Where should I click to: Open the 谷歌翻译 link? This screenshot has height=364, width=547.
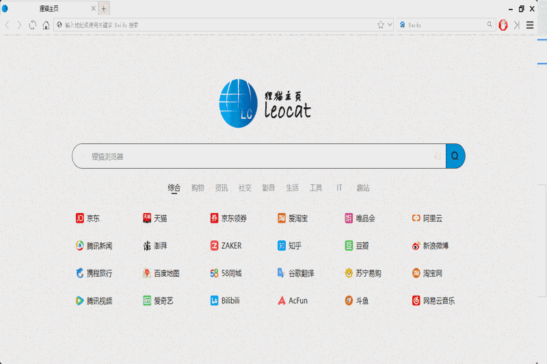click(x=296, y=273)
